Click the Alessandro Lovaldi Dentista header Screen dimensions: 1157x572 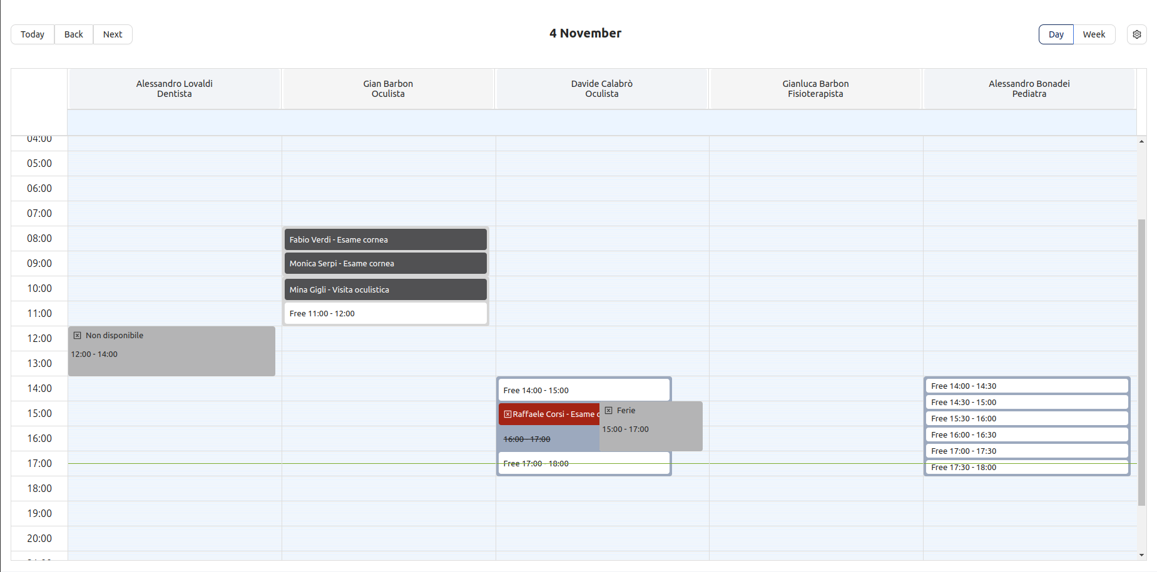pyautogui.click(x=174, y=88)
